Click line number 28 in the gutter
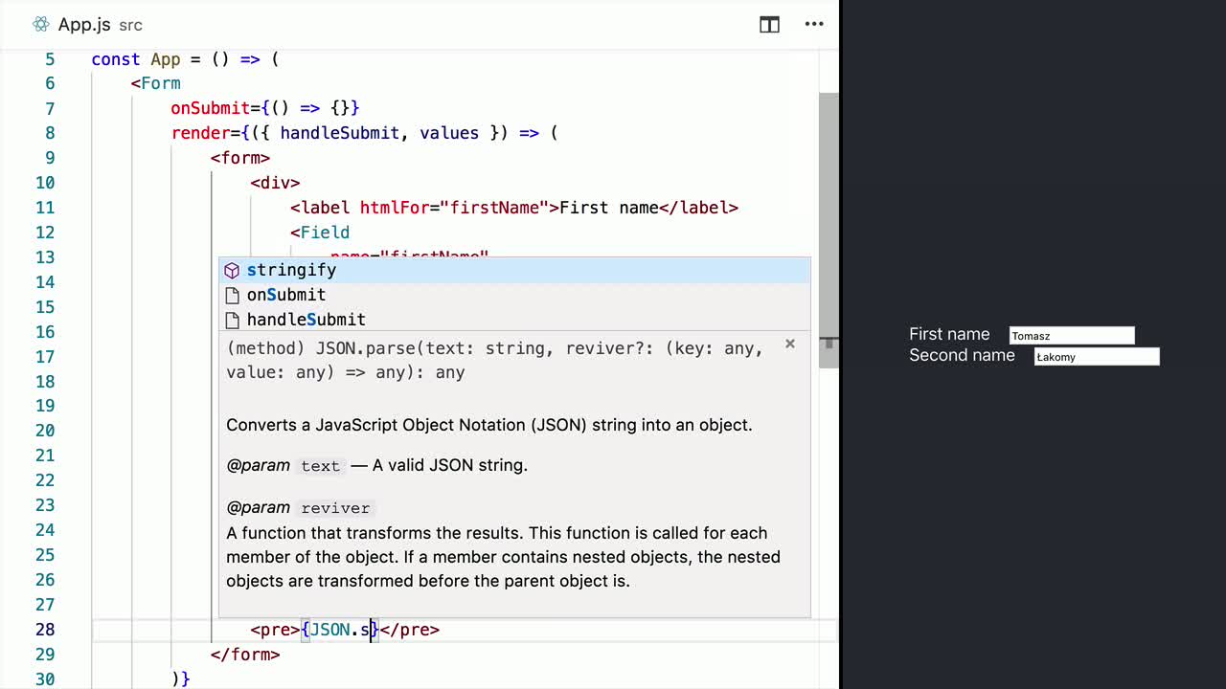 [45, 630]
